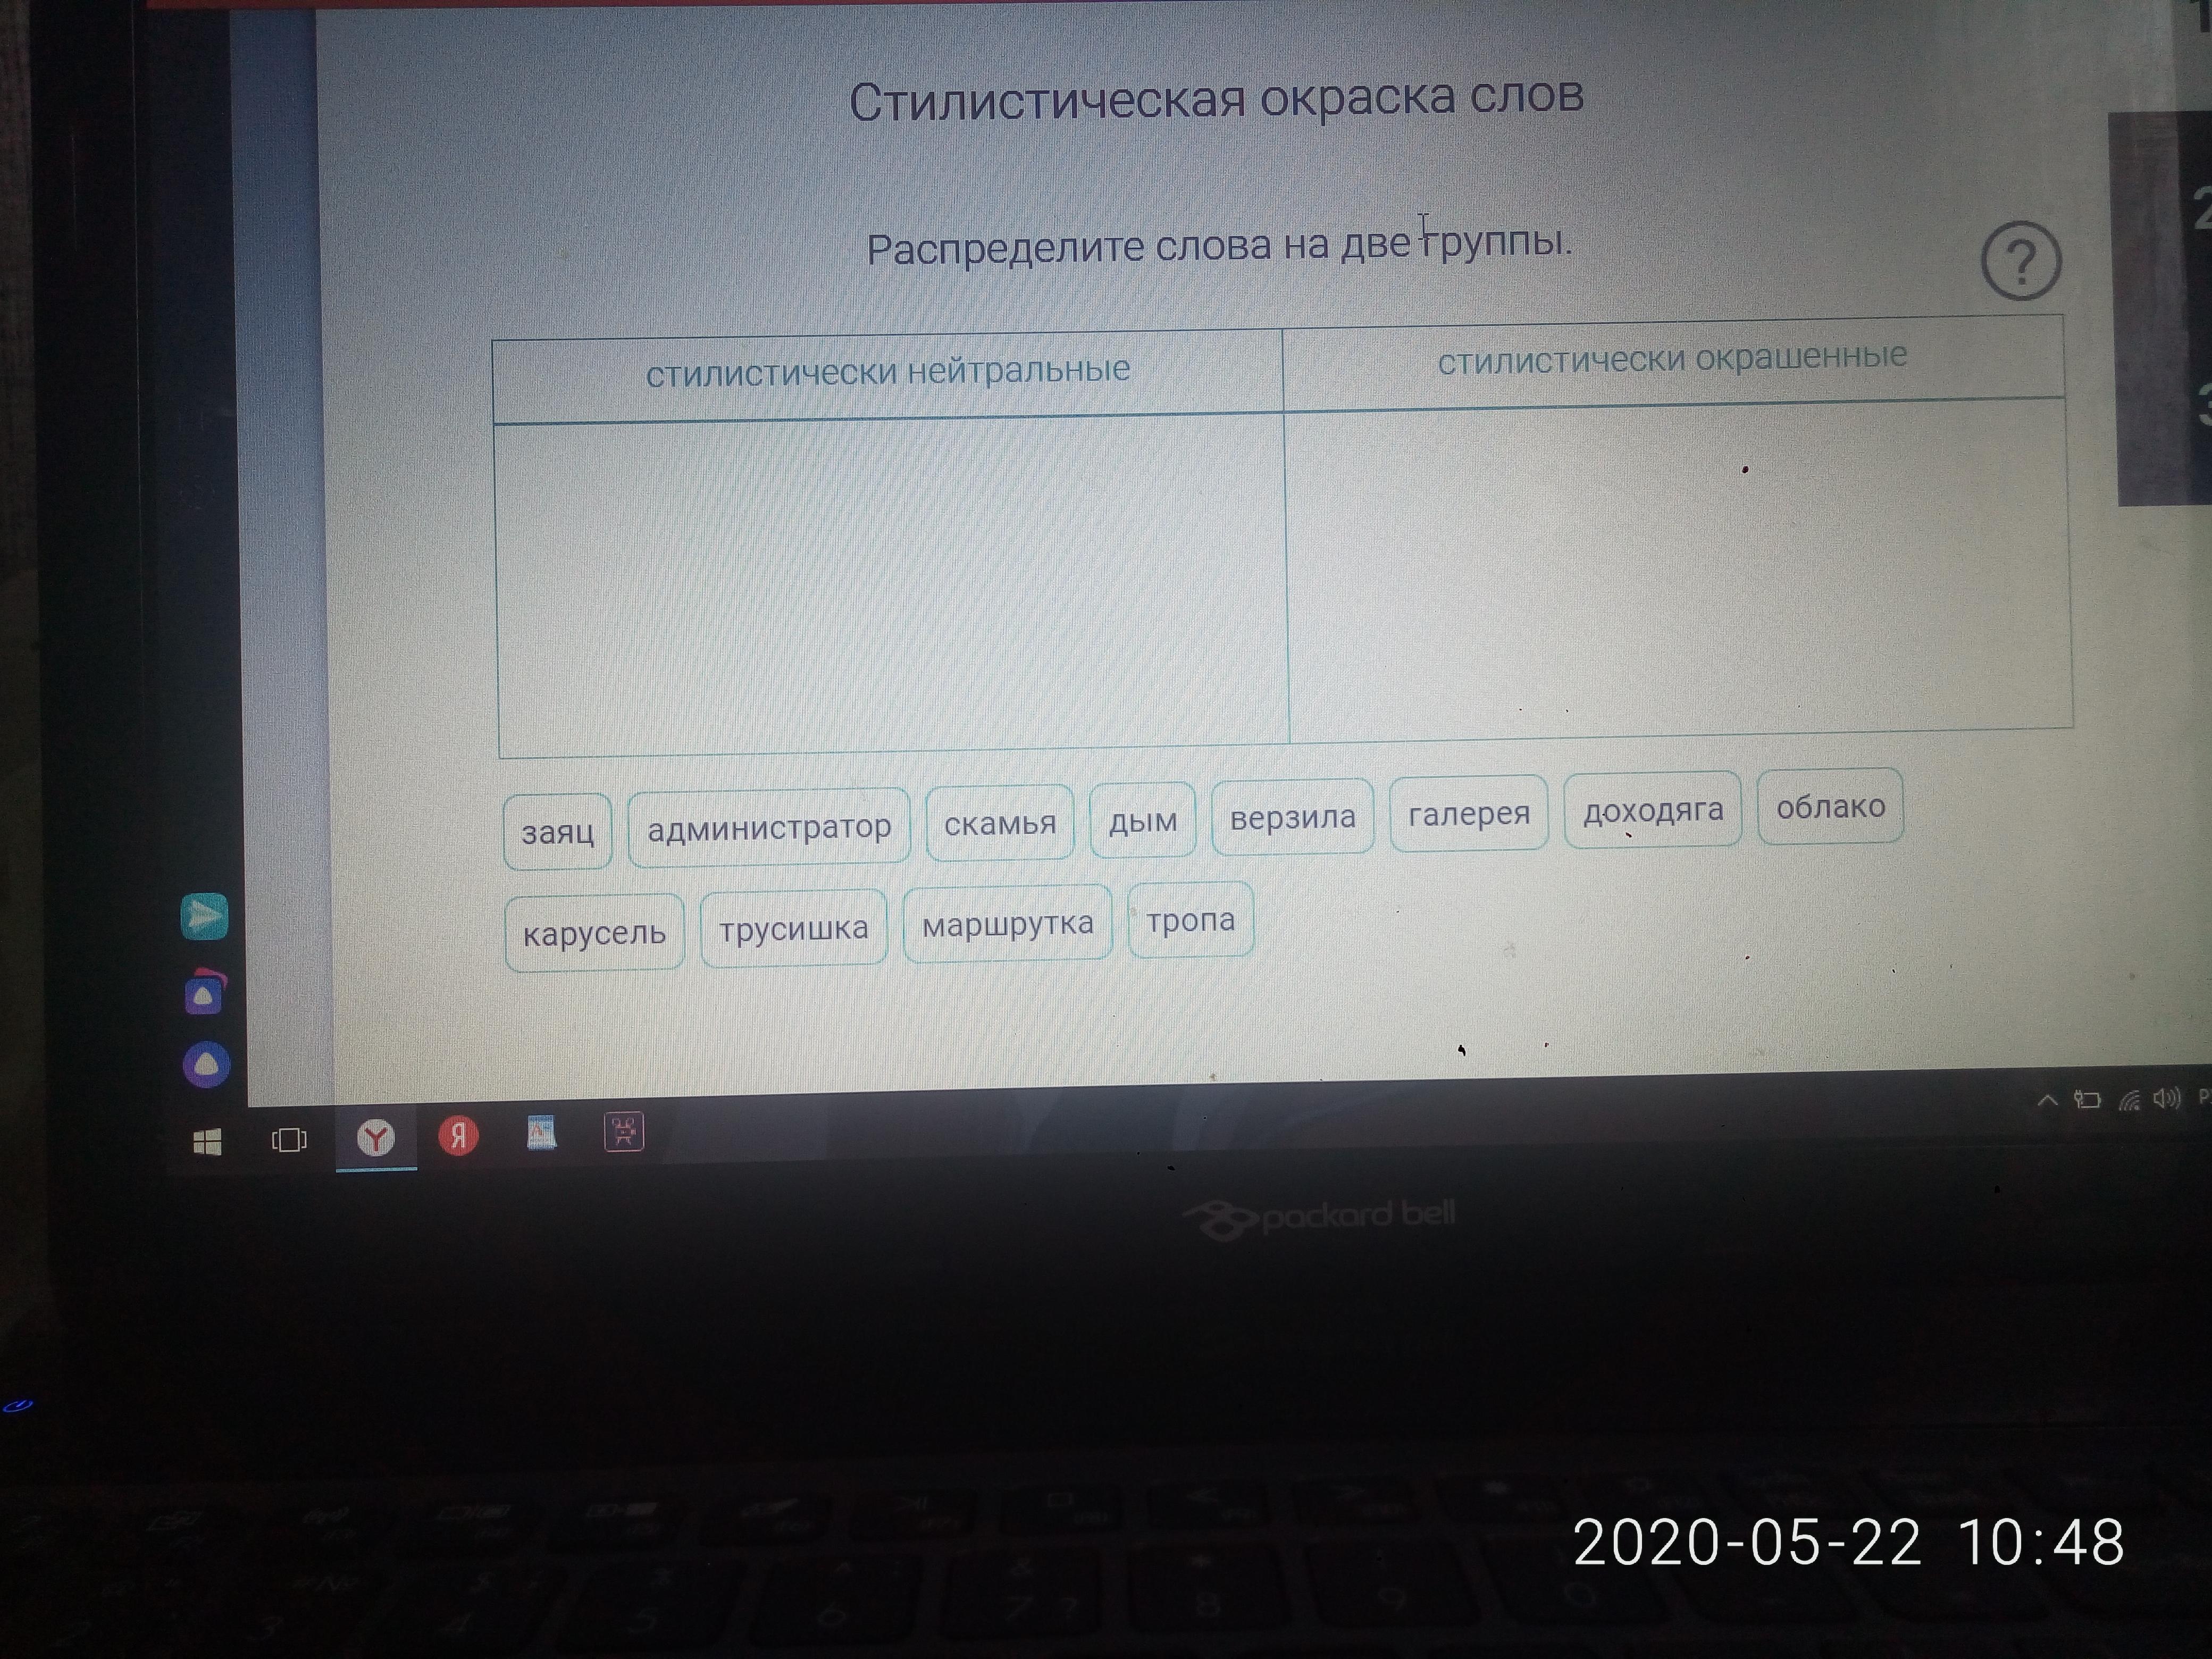Pick the 'скамья' word chip
This screenshot has width=2212, height=1659.
999,823
